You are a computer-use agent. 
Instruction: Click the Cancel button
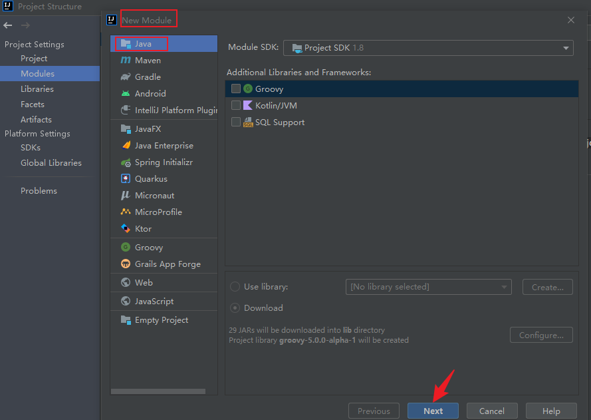(492, 411)
